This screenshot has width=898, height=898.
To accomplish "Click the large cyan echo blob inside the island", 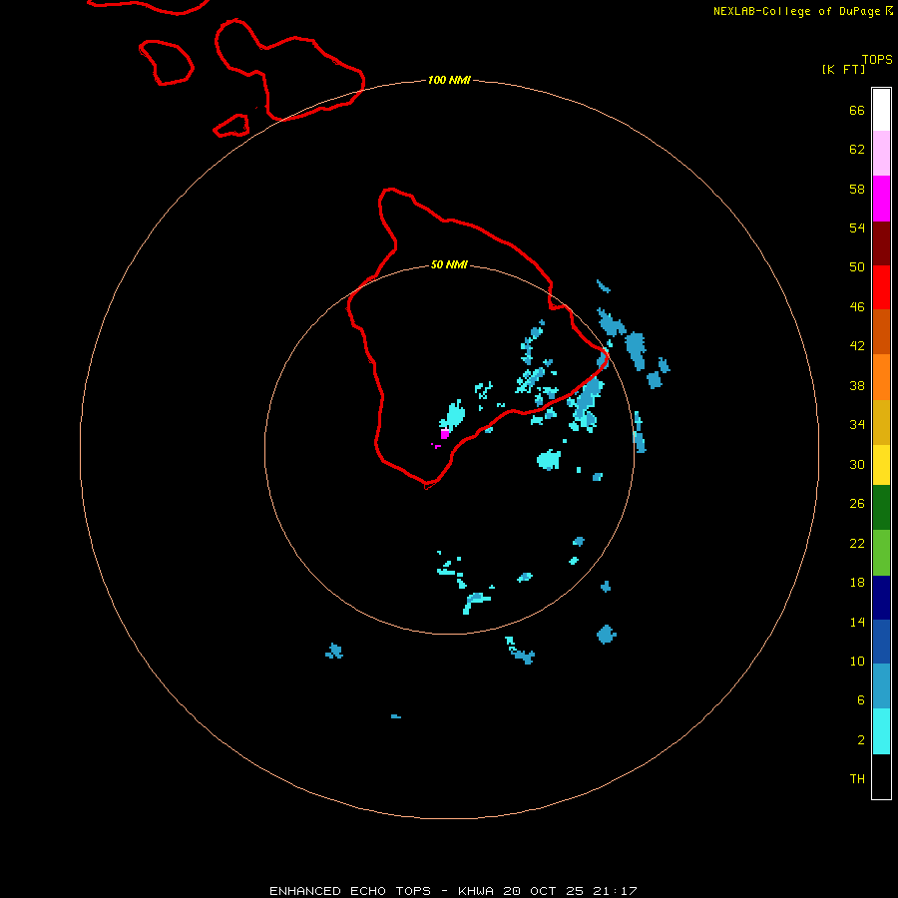I will click(453, 415).
